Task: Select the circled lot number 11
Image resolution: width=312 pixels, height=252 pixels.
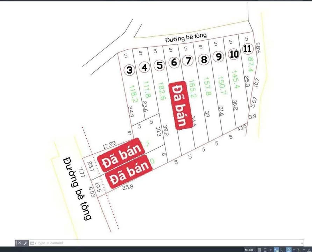Action: click(x=247, y=49)
